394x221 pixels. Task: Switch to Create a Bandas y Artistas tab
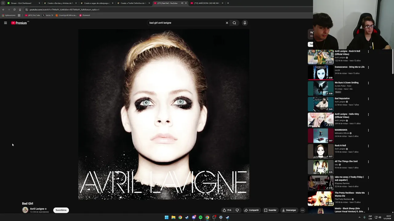click(60, 3)
